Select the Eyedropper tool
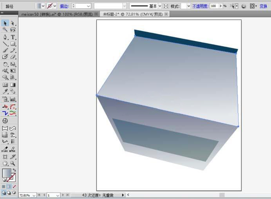Screen dimensions: 271x199 click(x=5, y=91)
